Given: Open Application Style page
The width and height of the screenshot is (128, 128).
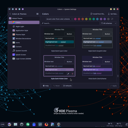Looking at the screenshot, I should (24, 30).
